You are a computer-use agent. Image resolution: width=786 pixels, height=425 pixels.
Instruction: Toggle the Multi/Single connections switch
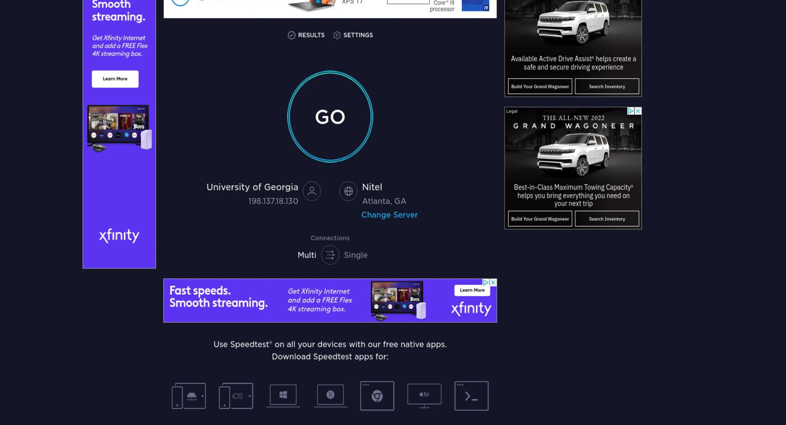point(330,255)
